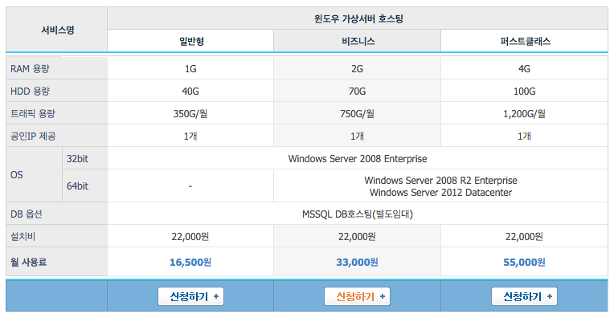Click 신청하기 button under 55,000원 plan
The height and width of the screenshot is (318, 614).
tap(524, 296)
